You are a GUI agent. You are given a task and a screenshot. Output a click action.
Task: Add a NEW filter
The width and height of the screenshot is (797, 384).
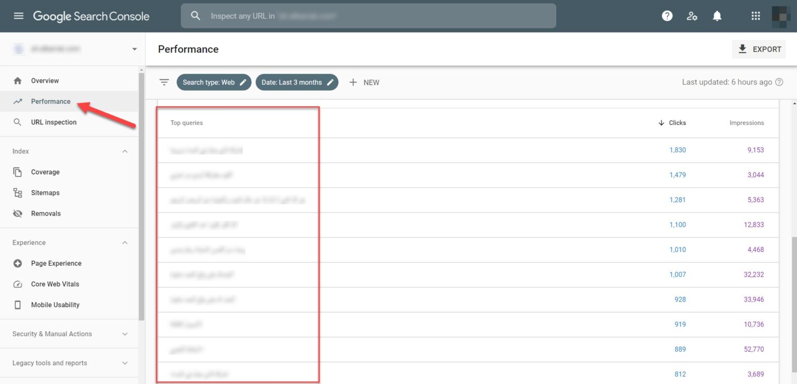[364, 82]
